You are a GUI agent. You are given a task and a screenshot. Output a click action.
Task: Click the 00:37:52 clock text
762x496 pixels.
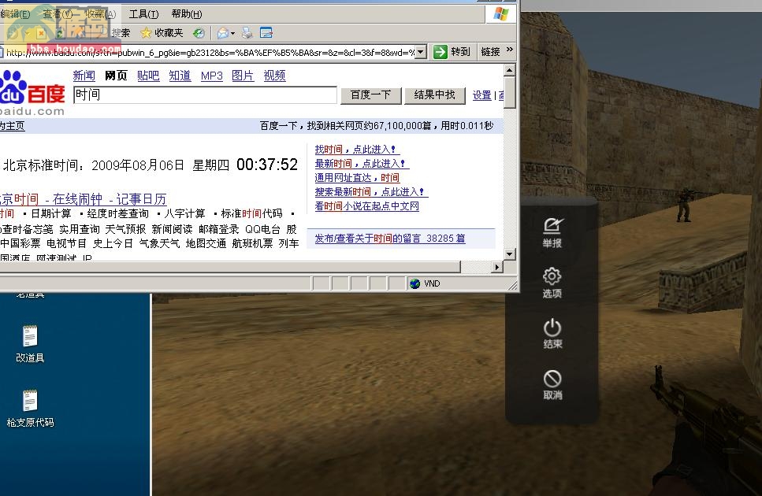coord(267,165)
